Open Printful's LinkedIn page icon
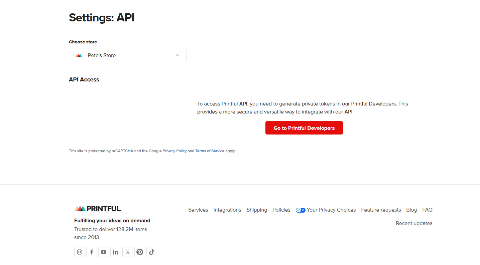Image resolution: width=480 pixels, height=265 pixels. pos(116,252)
